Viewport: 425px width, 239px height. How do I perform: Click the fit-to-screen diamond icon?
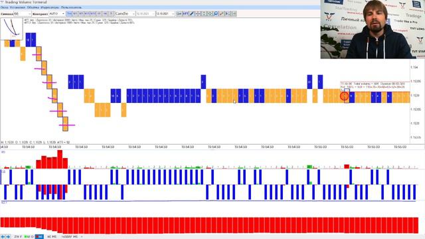(x=210, y=13)
